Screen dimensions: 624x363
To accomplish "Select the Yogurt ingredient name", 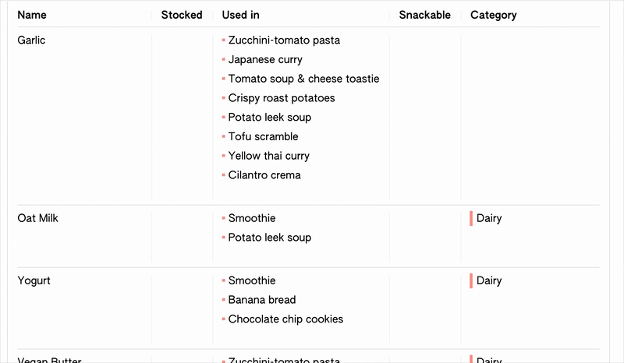I will click(x=34, y=280).
